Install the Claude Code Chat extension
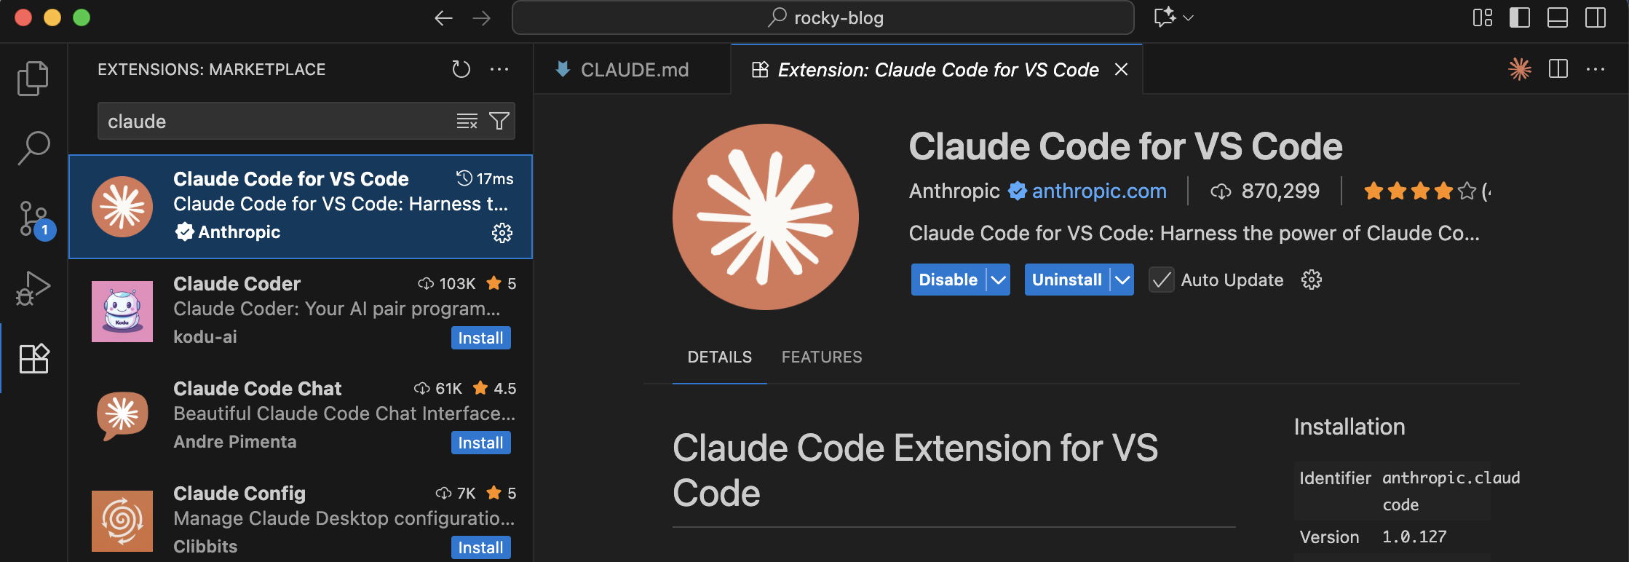The image size is (1629, 562). [x=480, y=443]
